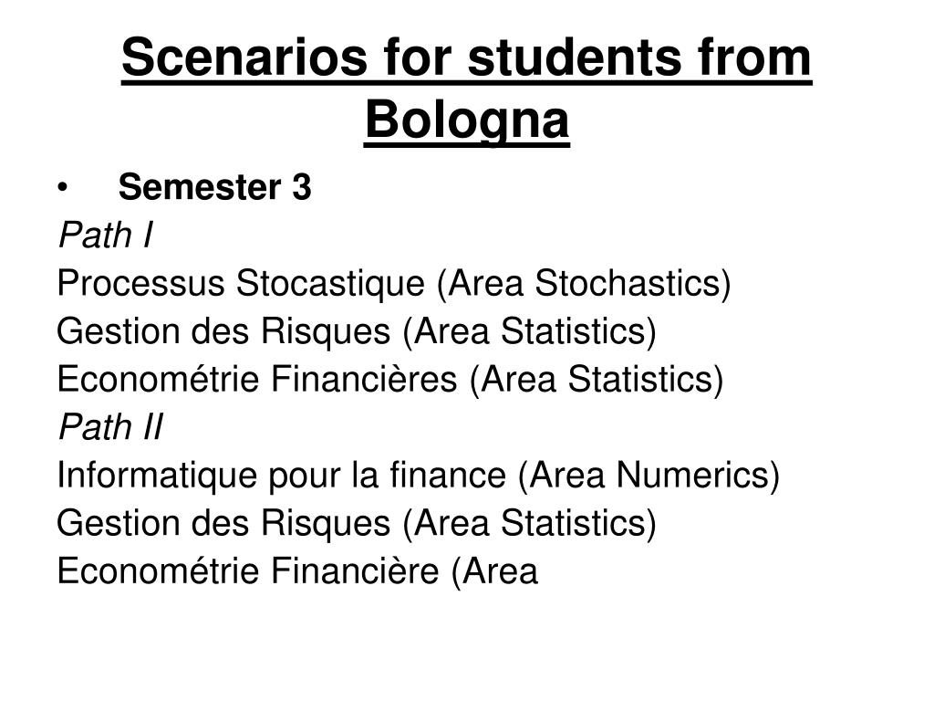This screenshot has height=701, width=934.
Task: Click the word 'Risques' under Path I
Action: point(326,332)
